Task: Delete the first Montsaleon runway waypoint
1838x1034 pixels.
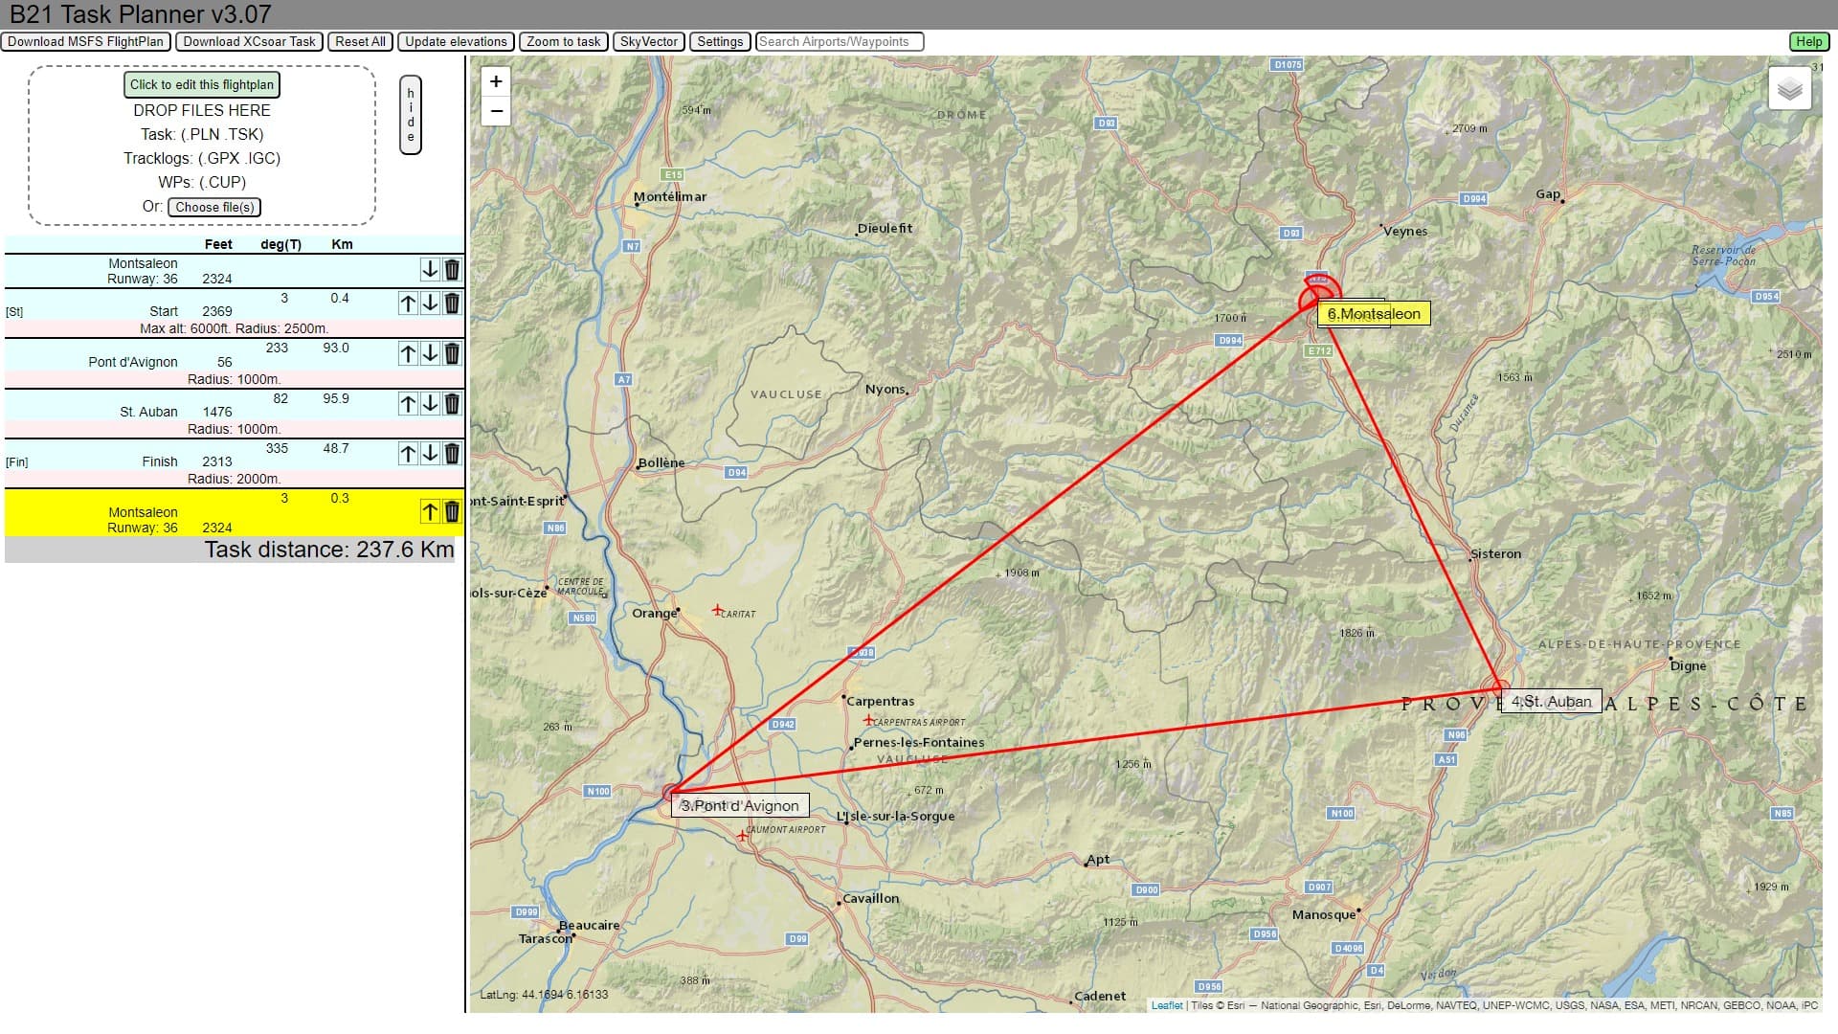Action: click(x=452, y=270)
